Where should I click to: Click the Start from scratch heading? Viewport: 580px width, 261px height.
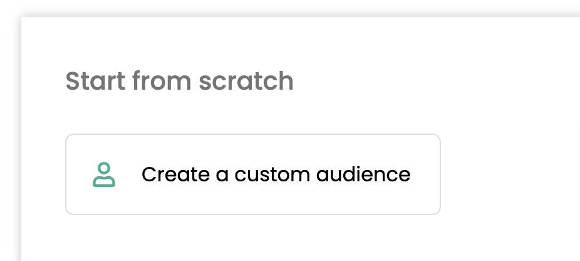[x=179, y=81]
